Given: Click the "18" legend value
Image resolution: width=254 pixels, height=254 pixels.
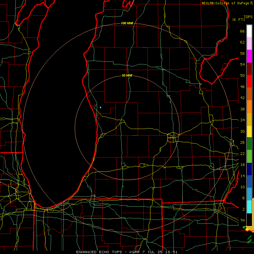Looking at the screenshot, I should pyautogui.click(x=242, y=165).
